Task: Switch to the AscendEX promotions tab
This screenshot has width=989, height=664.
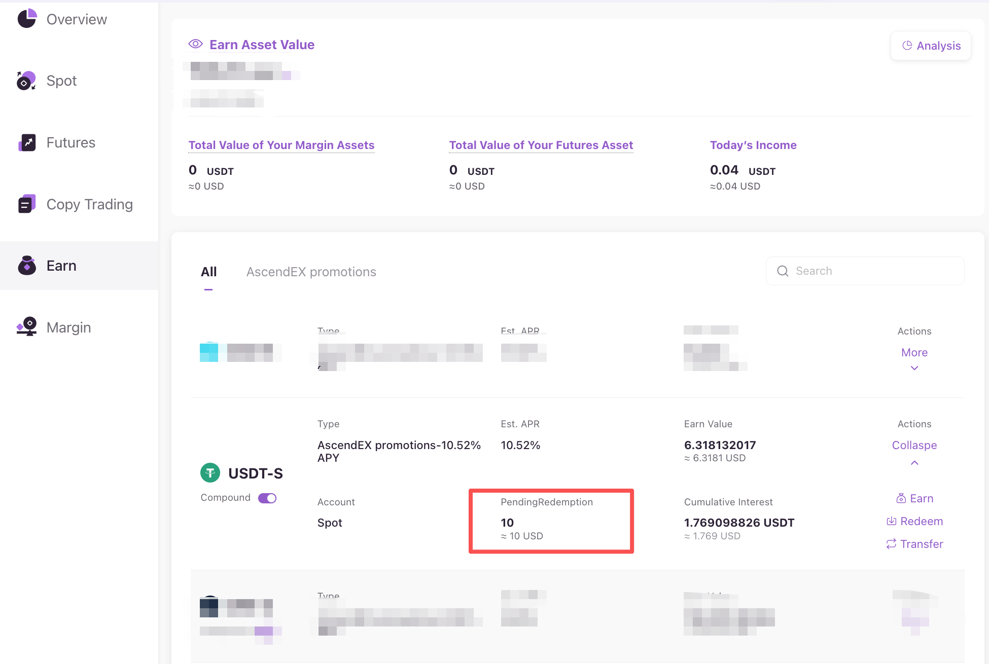Action: pos(311,272)
